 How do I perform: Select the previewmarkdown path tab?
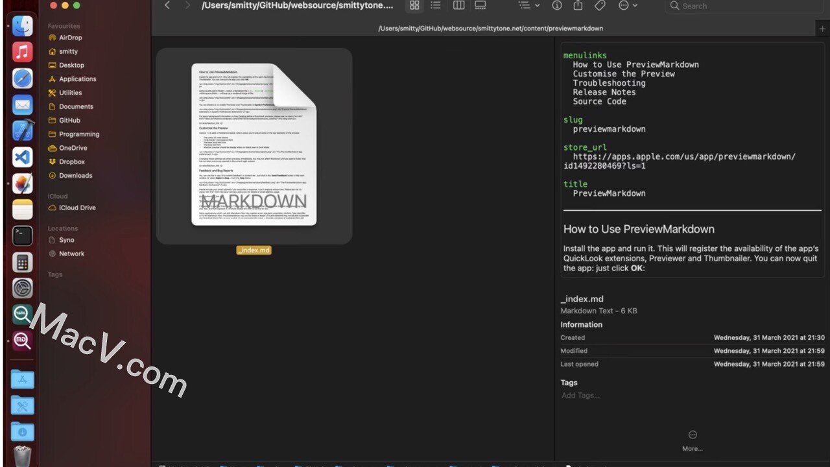click(x=490, y=29)
